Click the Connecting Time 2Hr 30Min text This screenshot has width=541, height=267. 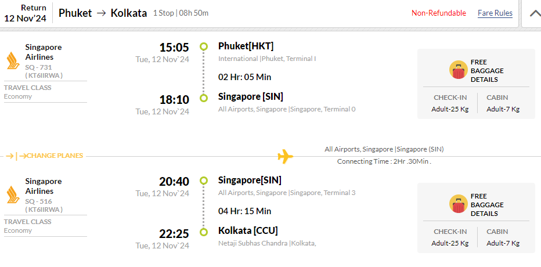[x=384, y=161]
